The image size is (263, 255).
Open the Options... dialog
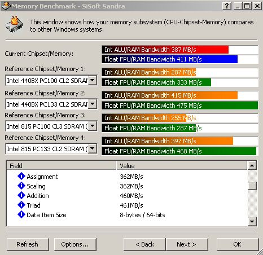[x=75, y=244]
